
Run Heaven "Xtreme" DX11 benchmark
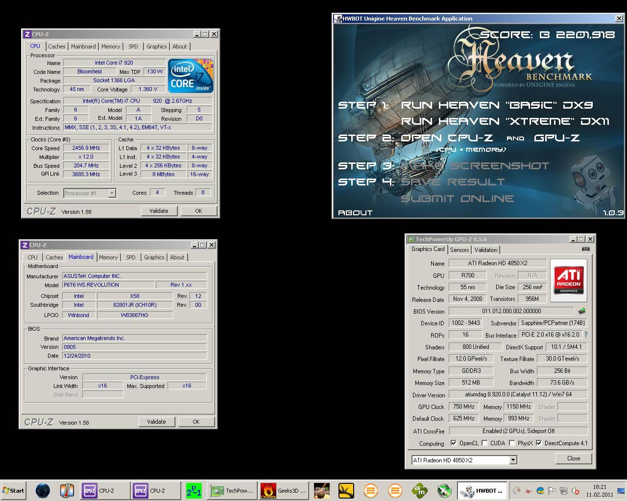click(505, 121)
